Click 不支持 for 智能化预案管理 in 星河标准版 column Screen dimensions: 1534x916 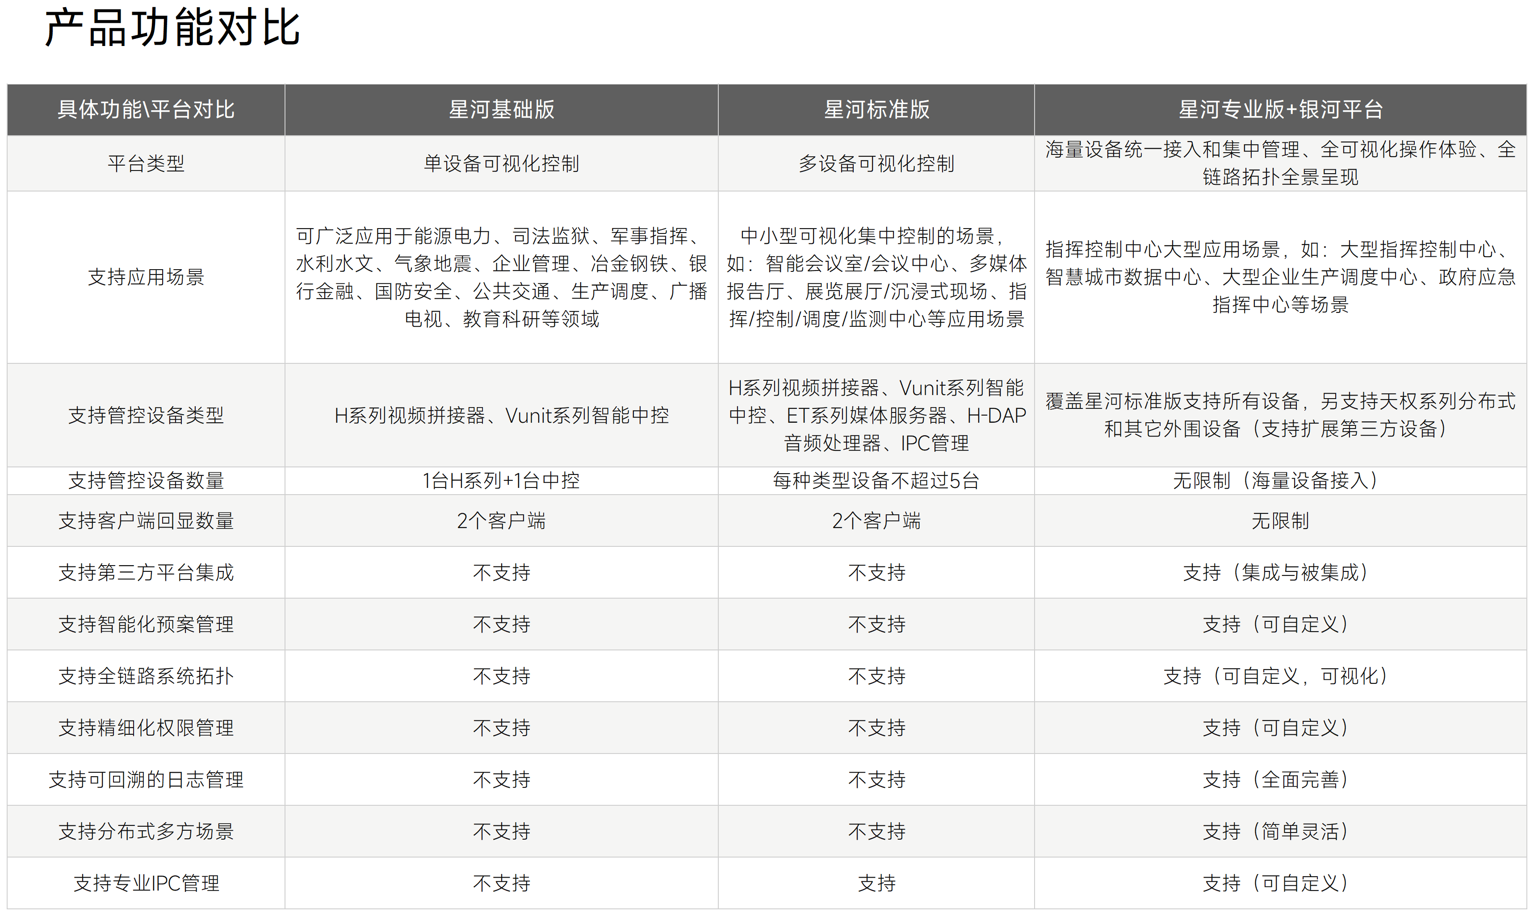[x=876, y=625]
